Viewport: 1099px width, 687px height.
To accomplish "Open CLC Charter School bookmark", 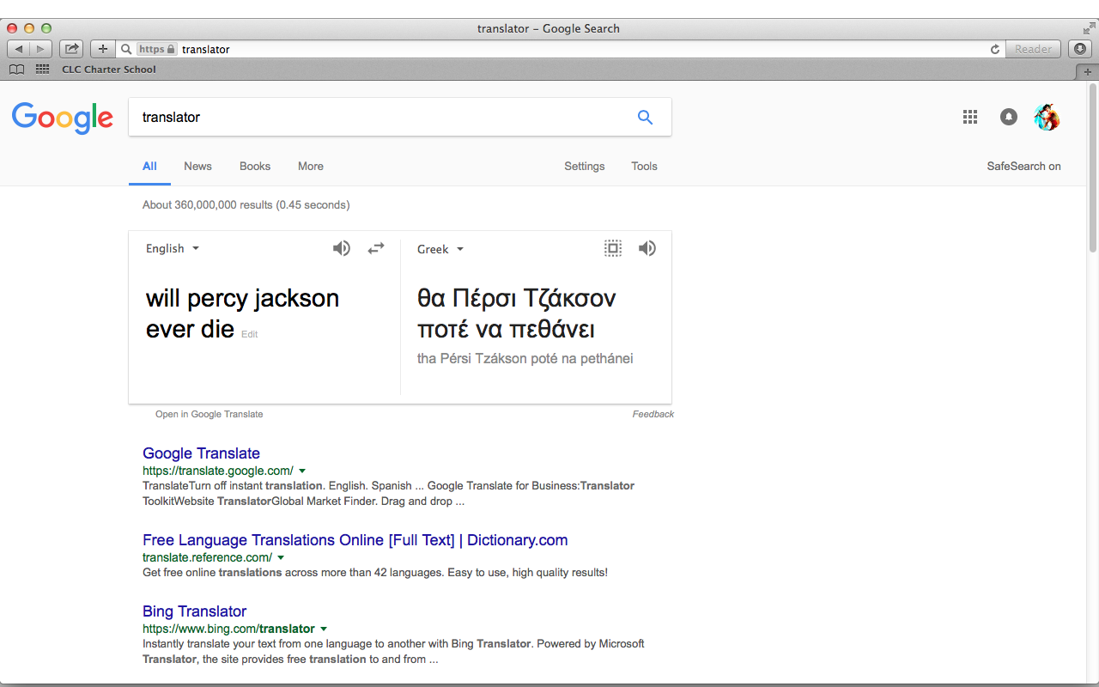I will pyautogui.click(x=109, y=70).
